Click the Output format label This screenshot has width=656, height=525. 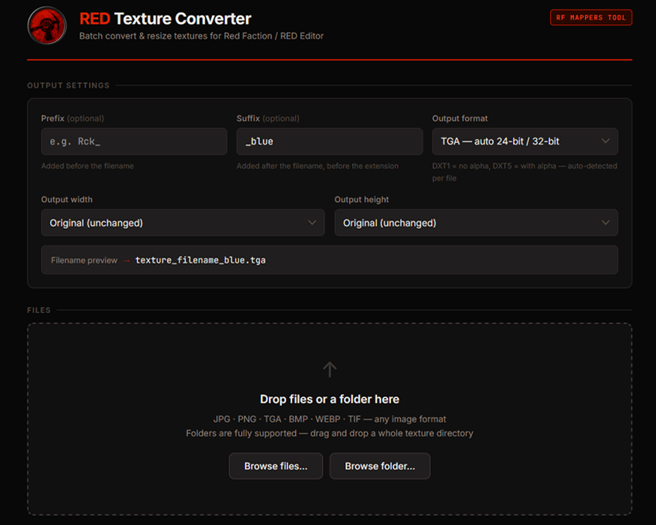pos(460,118)
